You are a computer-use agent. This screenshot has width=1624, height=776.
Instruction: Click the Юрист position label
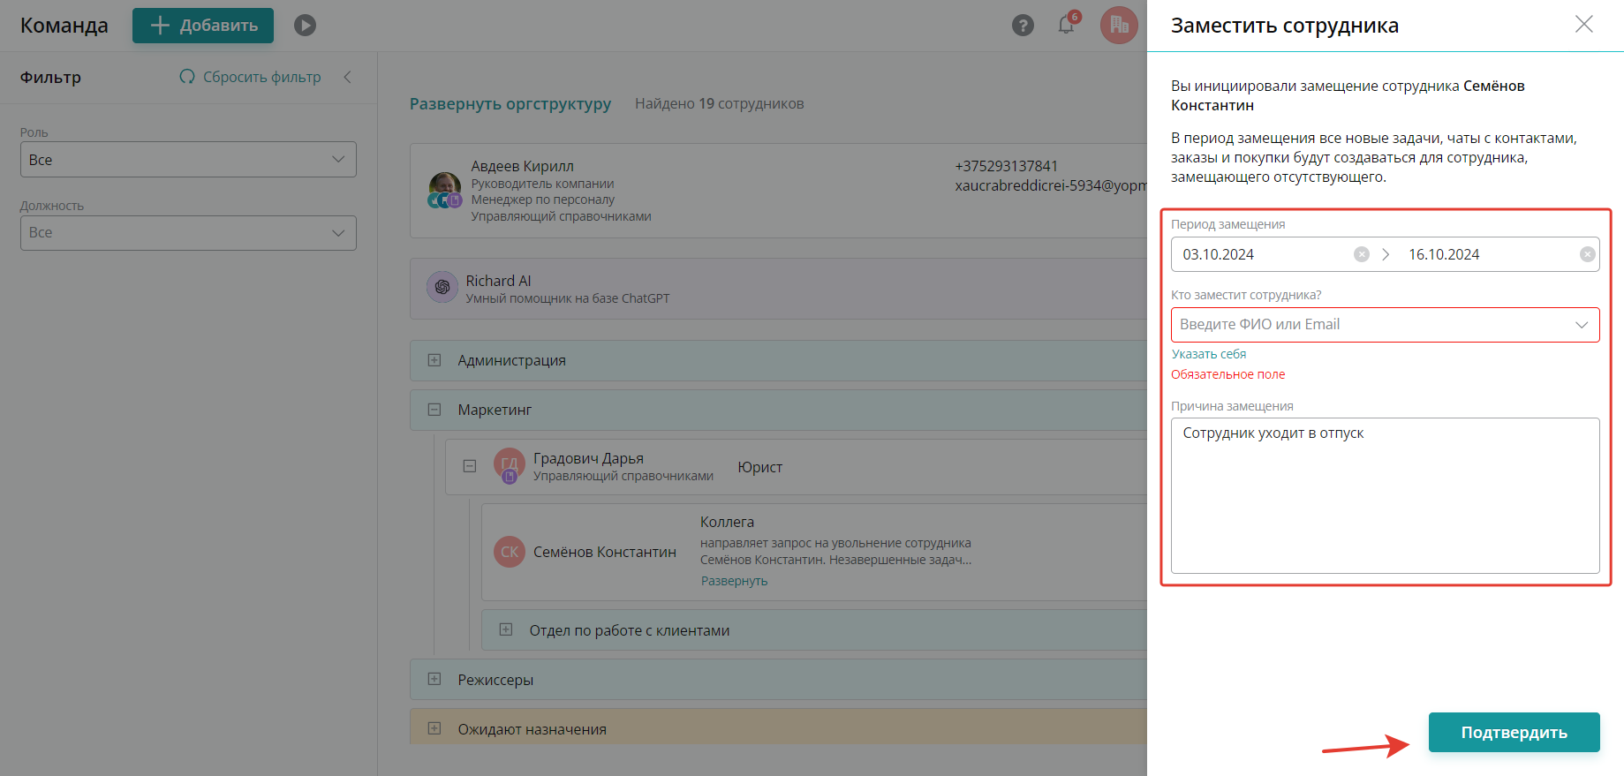pos(759,467)
